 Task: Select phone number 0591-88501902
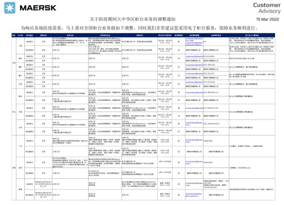point(209,65)
